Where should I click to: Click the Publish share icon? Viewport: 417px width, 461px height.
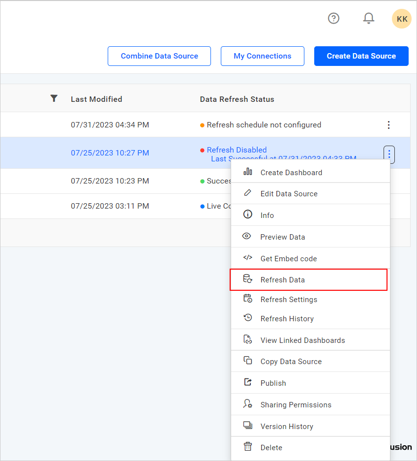[248, 382]
